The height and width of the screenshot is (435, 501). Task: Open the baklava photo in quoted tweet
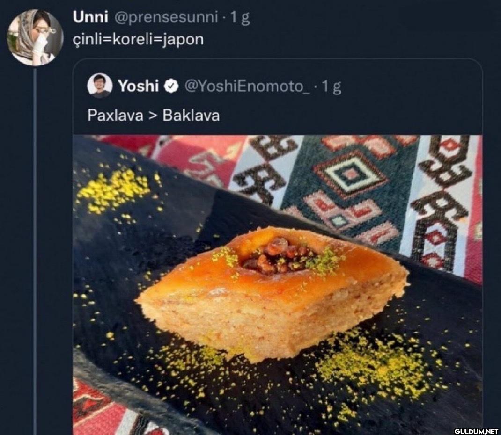point(277,284)
